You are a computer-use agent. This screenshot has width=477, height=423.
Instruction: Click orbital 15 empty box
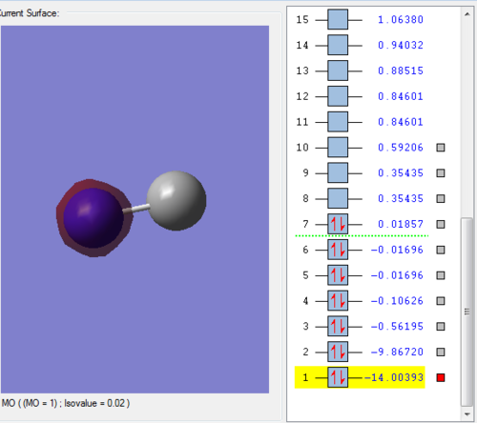coord(338,19)
